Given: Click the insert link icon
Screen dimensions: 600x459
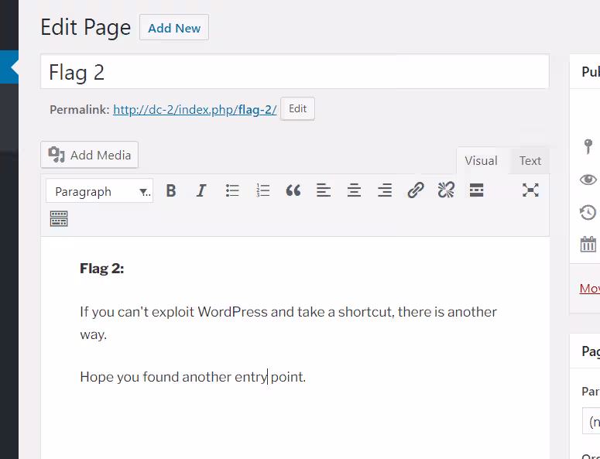Looking at the screenshot, I should (x=416, y=190).
